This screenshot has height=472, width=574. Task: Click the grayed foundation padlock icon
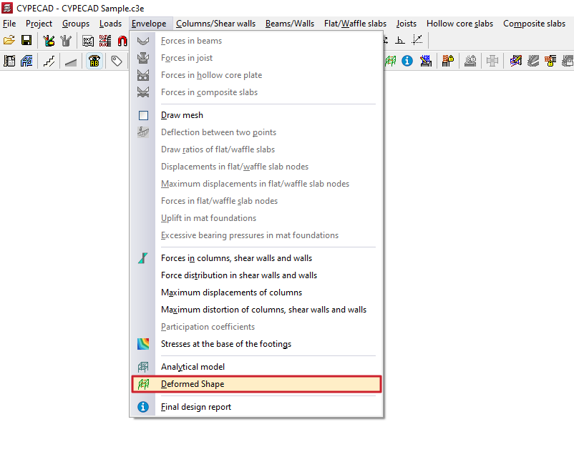click(470, 61)
